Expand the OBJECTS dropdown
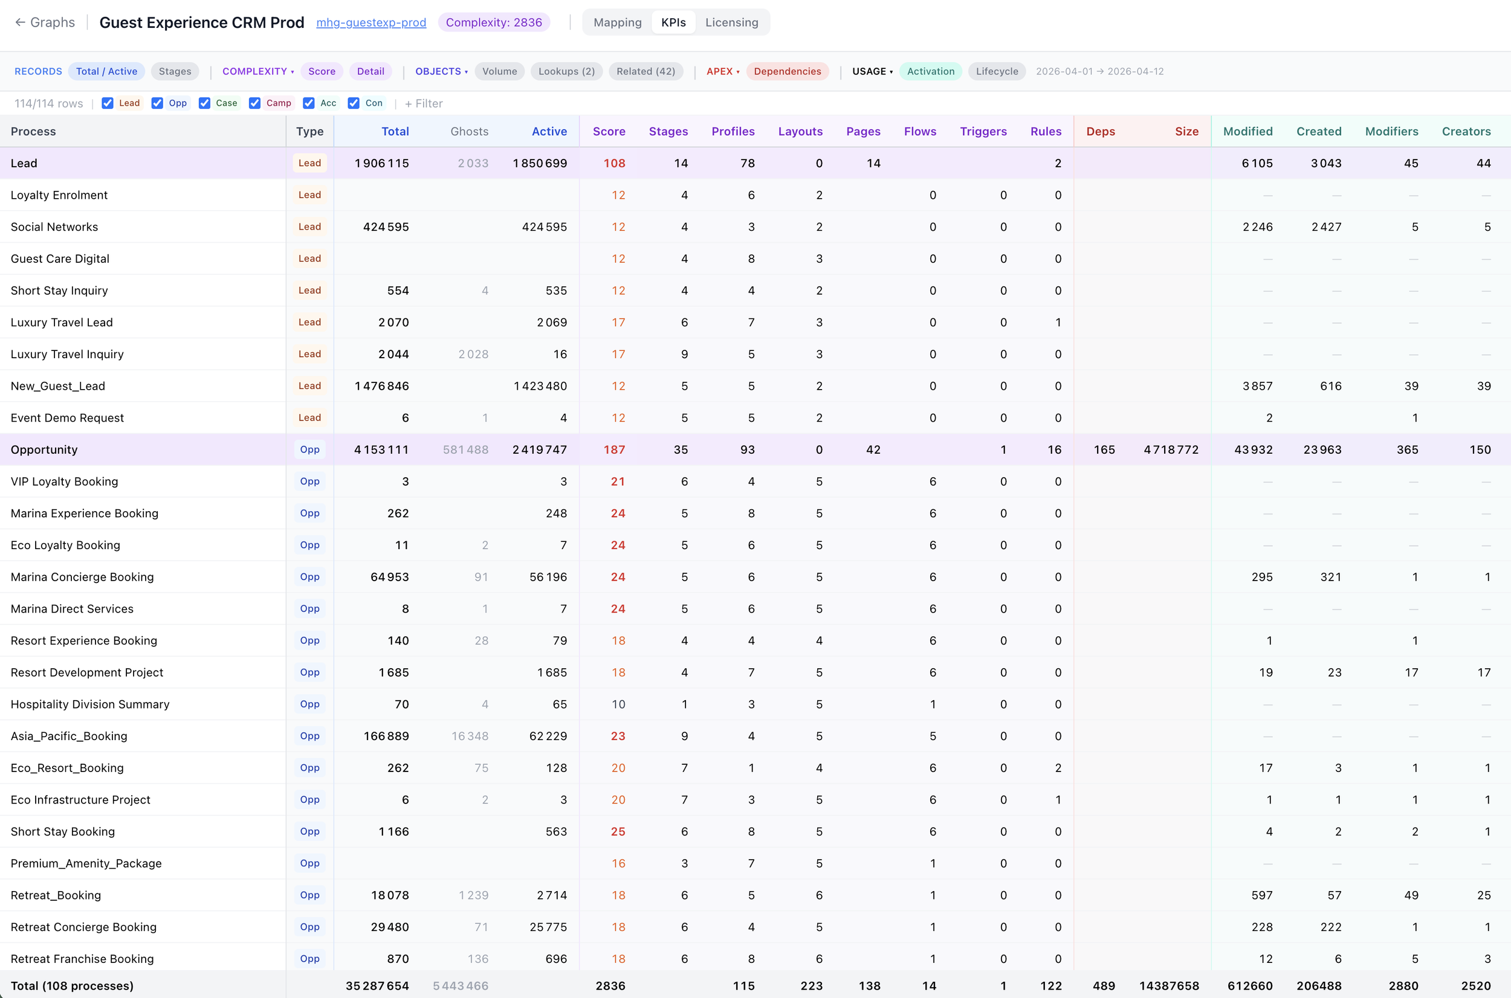 (441, 71)
